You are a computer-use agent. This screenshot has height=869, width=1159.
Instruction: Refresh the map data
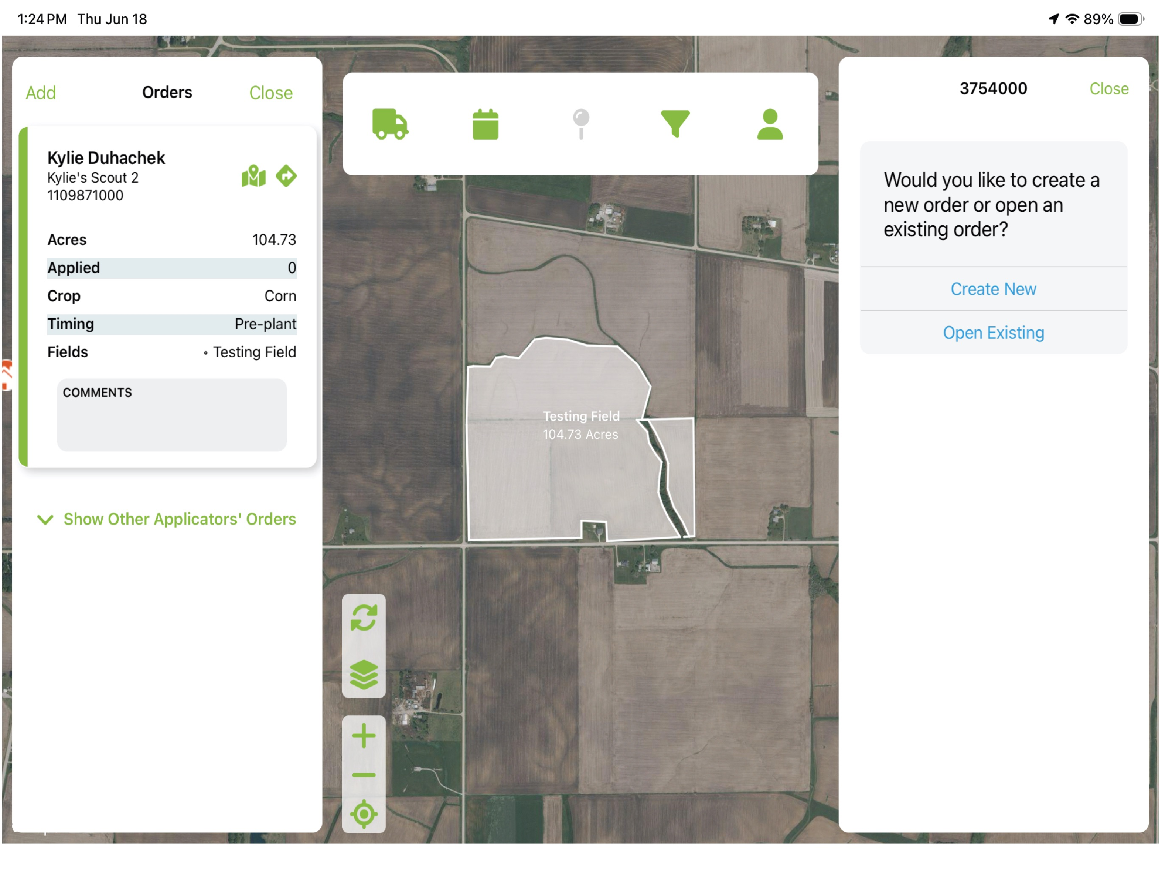(x=364, y=618)
